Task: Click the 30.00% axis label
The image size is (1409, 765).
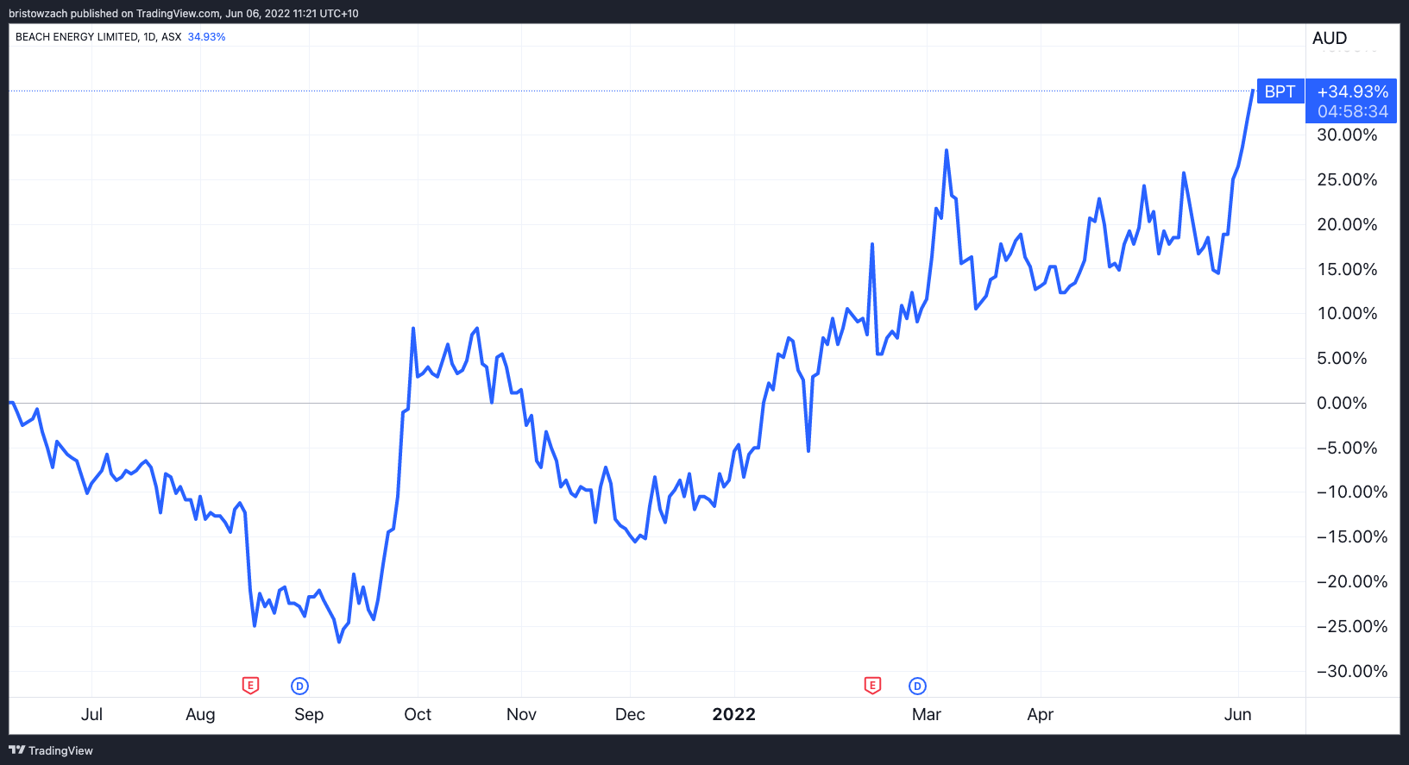Action: (1347, 135)
